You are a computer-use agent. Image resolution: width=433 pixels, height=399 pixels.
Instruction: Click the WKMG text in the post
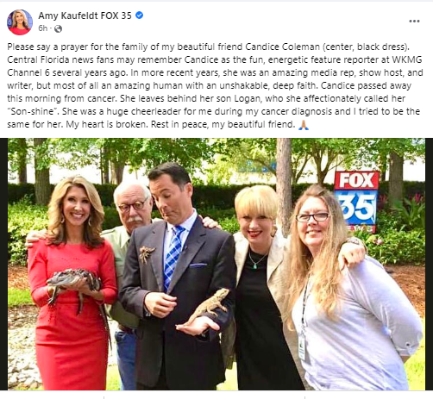[x=406, y=59]
